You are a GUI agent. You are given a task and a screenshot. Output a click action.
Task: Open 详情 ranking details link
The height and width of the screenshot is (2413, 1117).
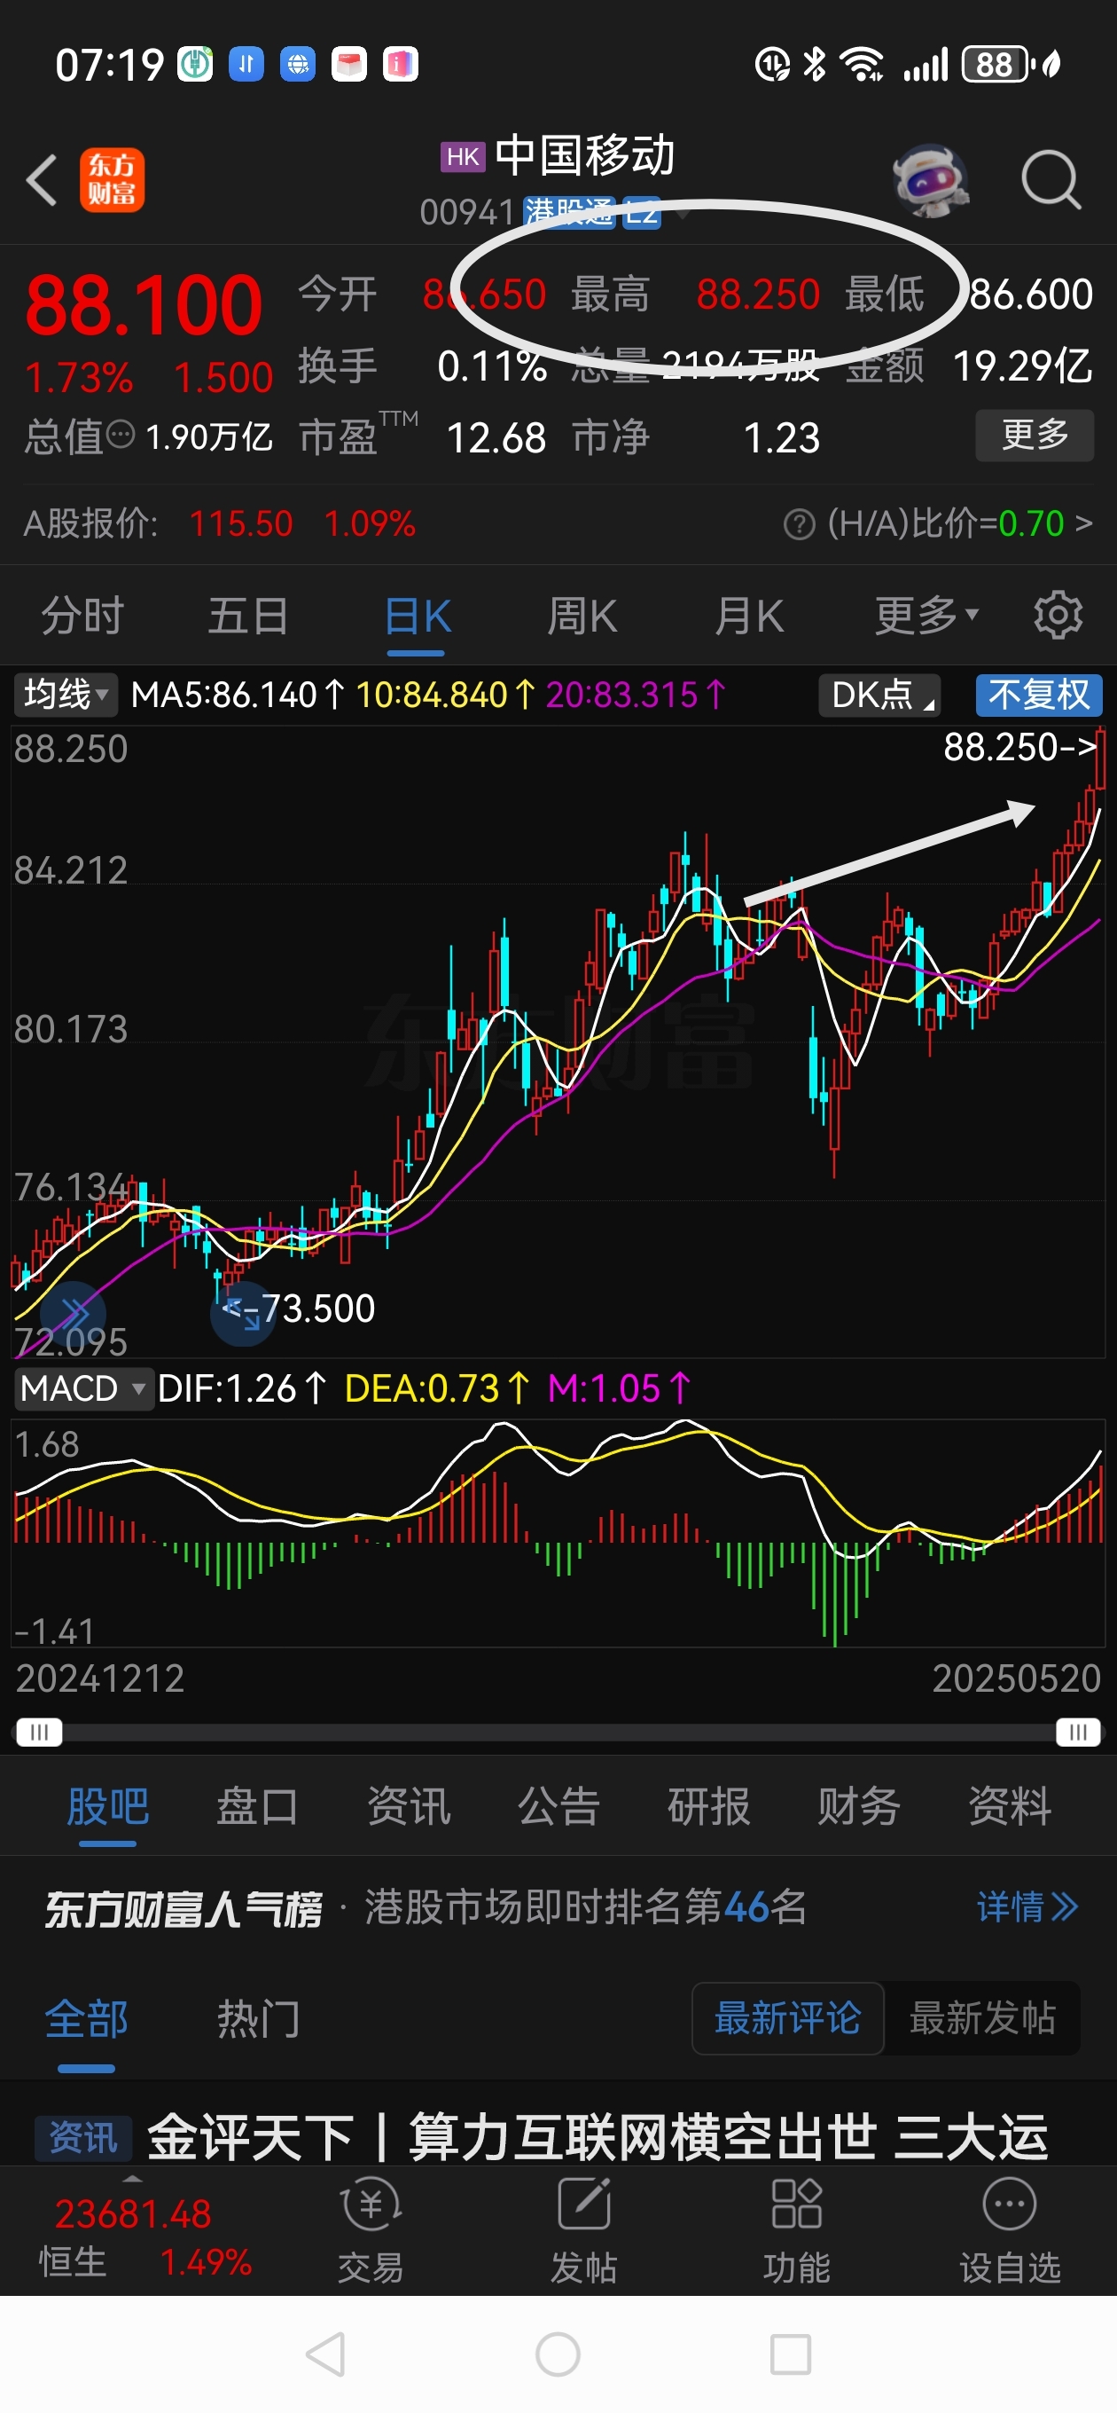[x=1027, y=1906]
